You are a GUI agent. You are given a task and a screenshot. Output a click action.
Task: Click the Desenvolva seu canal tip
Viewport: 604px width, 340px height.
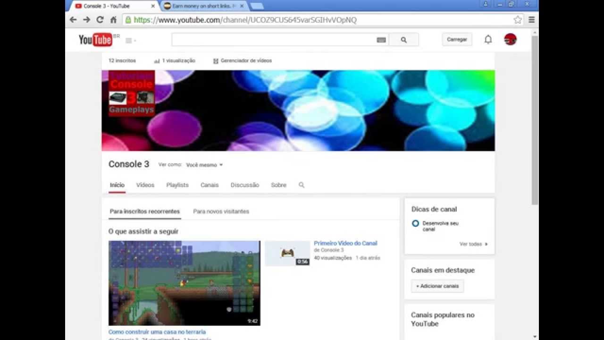coord(441,226)
